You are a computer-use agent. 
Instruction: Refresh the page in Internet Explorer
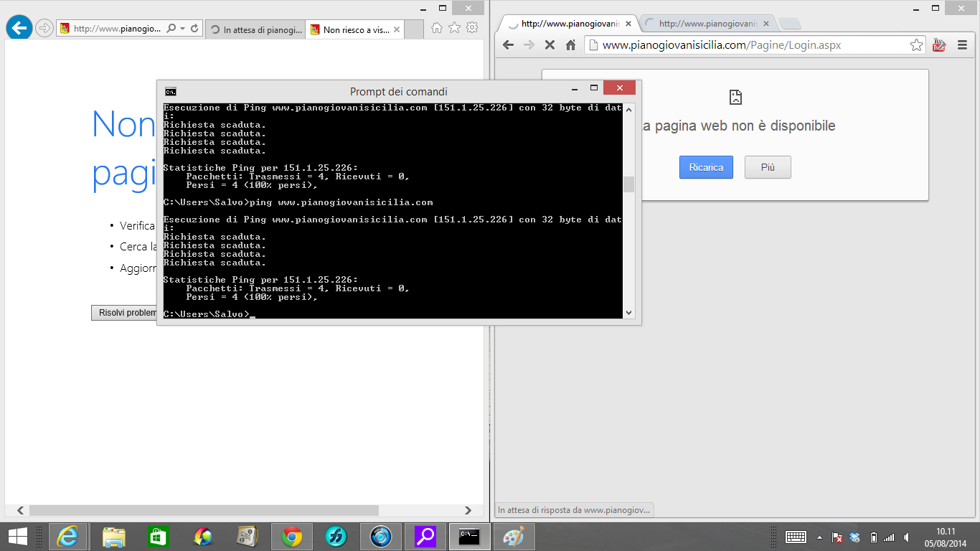pos(194,29)
